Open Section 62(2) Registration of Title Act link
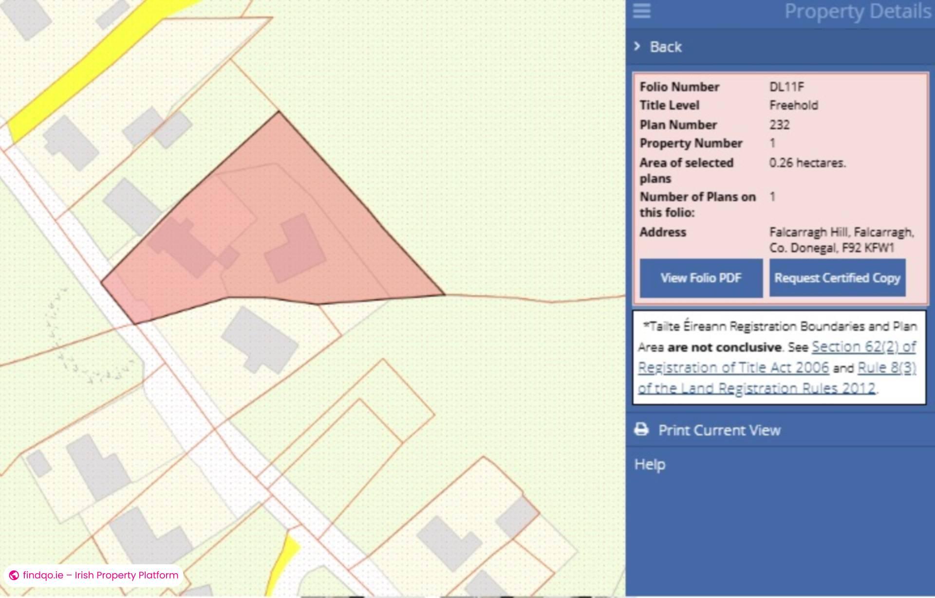 click(863, 347)
